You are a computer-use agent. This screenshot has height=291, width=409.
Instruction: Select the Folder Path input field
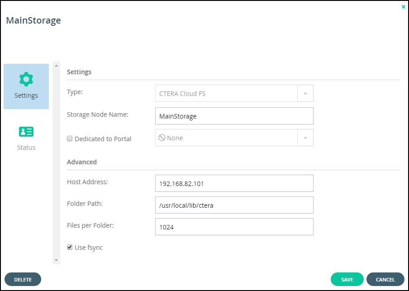tap(234, 205)
